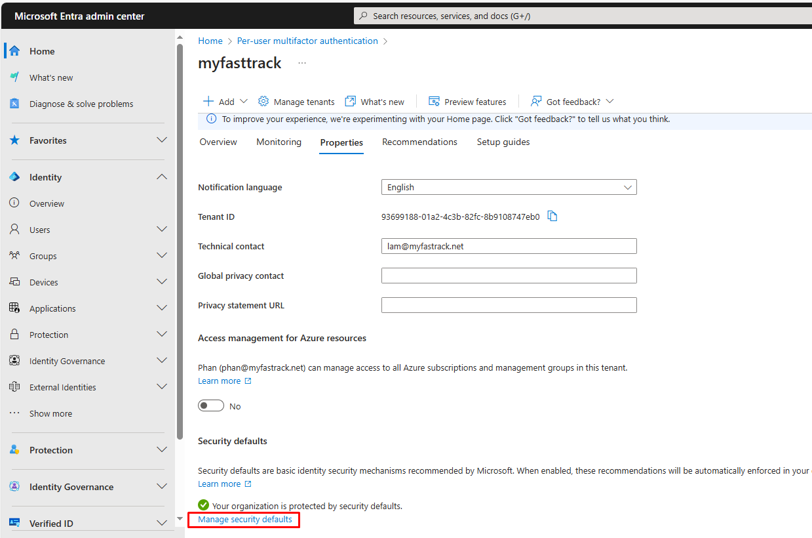Image resolution: width=812 pixels, height=538 pixels.
Task: Click the Diagnose & solve problems icon
Action: 14,104
